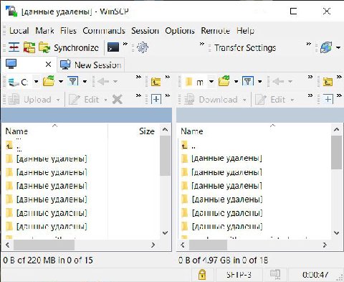Screen dimensions: 344x282
Task: Click the Compare Directories toolbar icon
Action: tap(14, 47)
